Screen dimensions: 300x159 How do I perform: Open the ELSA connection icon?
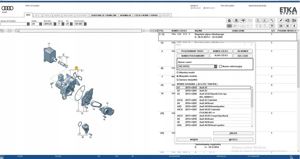(x=258, y=20)
